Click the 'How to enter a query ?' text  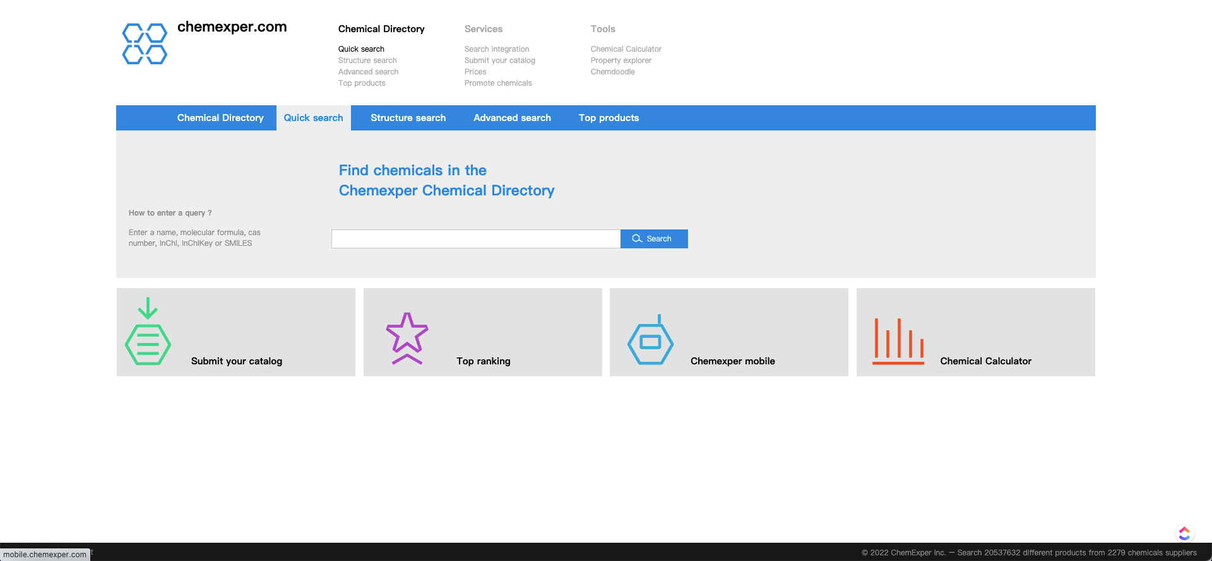coord(170,213)
